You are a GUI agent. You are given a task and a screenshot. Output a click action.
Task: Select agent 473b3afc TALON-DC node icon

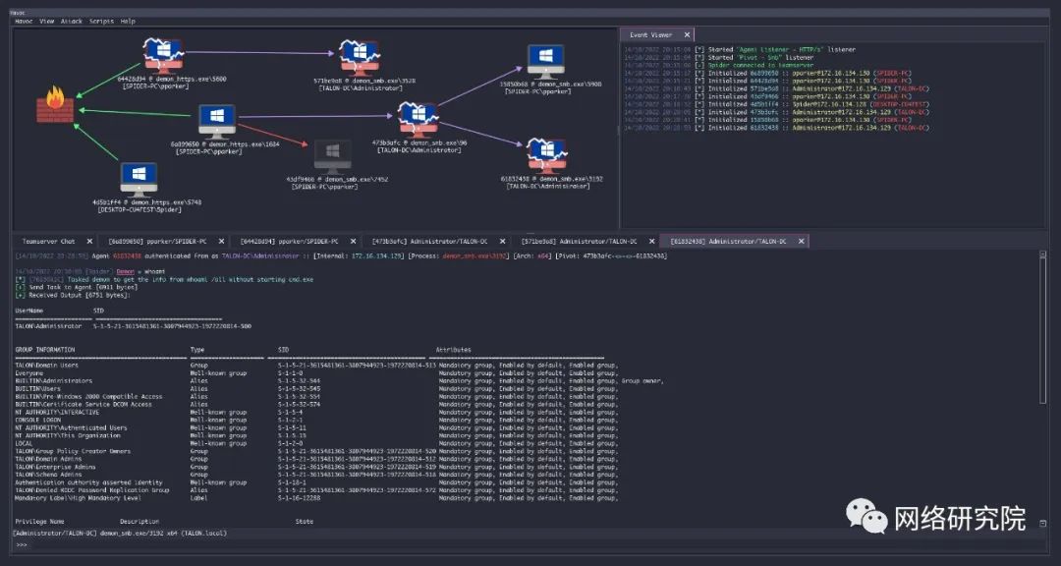click(418, 119)
